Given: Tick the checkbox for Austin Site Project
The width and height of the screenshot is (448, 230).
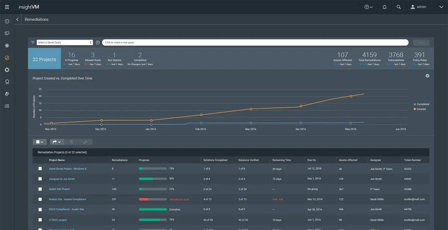Looking at the screenshot, I should pyautogui.click(x=40, y=189).
